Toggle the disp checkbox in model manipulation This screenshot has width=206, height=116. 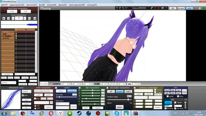click(35, 99)
